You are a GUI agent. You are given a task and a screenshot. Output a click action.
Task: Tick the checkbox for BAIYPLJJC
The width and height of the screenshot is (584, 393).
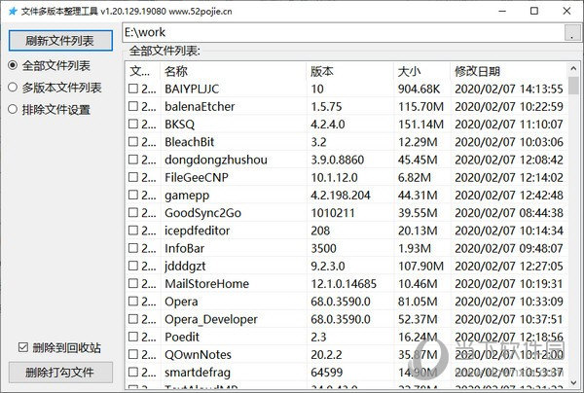click(x=133, y=89)
